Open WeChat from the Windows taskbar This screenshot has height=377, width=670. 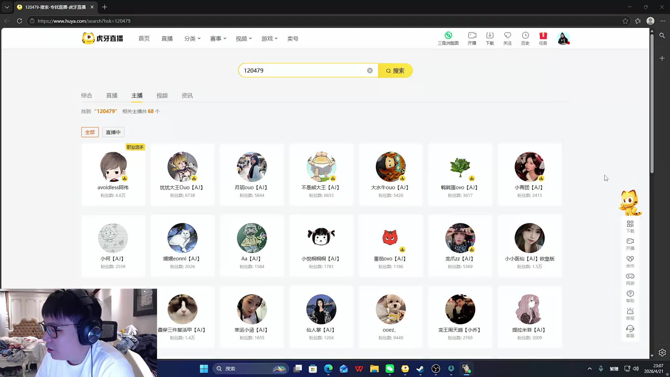[389, 369]
